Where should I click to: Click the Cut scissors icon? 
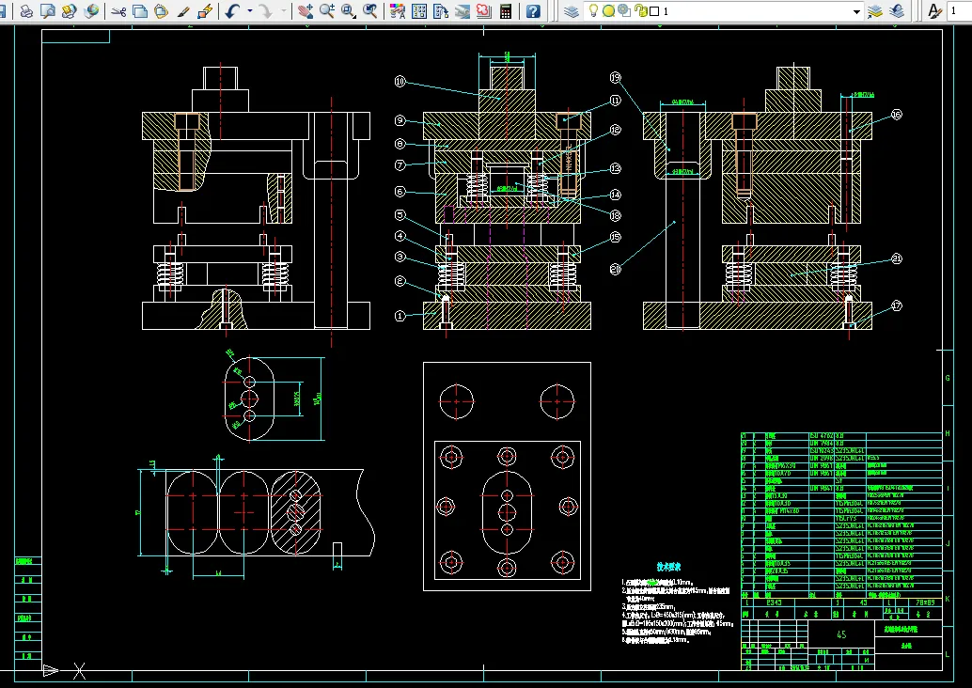pyautogui.click(x=118, y=11)
